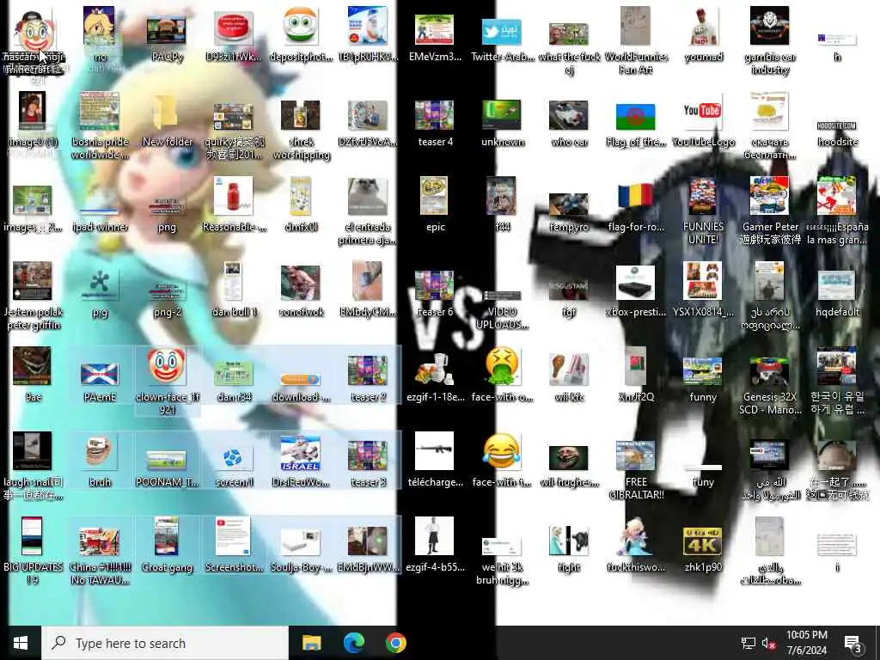Open the notification center

(853, 643)
